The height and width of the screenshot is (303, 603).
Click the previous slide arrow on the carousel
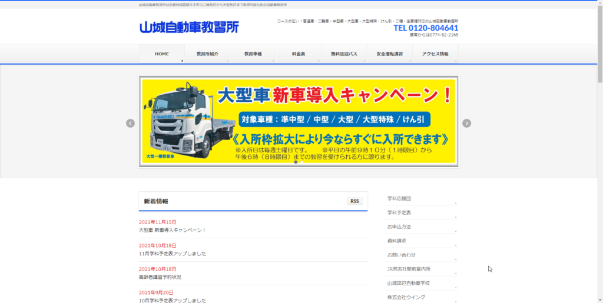pyautogui.click(x=130, y=124)
